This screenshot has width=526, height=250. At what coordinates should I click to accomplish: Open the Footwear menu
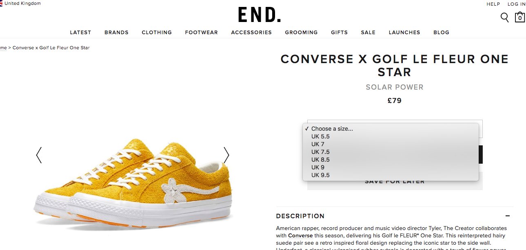coord(201,33)
